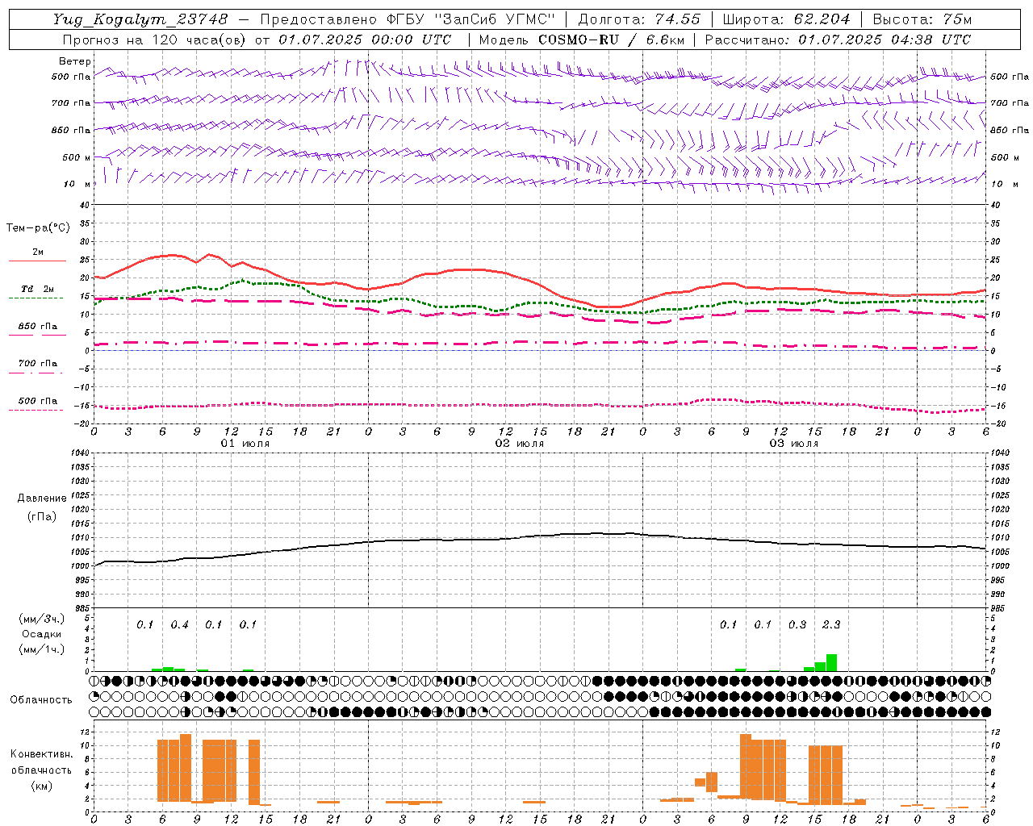Click the 700 гПа label in temperature legend
The image size is (1033, 826).
pyautogui.click(x=38, y=364)
